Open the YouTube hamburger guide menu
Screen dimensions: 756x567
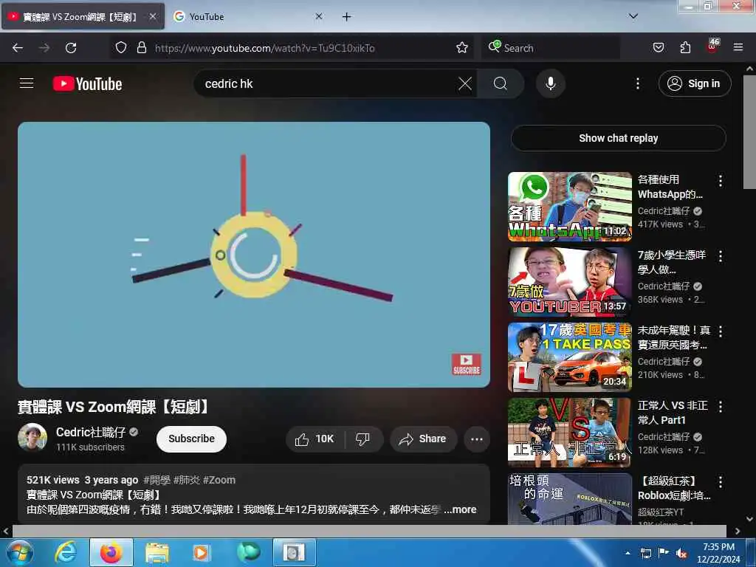point(27,83)
